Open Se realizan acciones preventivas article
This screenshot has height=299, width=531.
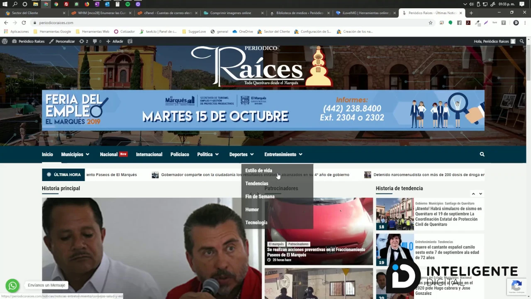(x=316, y=252)
